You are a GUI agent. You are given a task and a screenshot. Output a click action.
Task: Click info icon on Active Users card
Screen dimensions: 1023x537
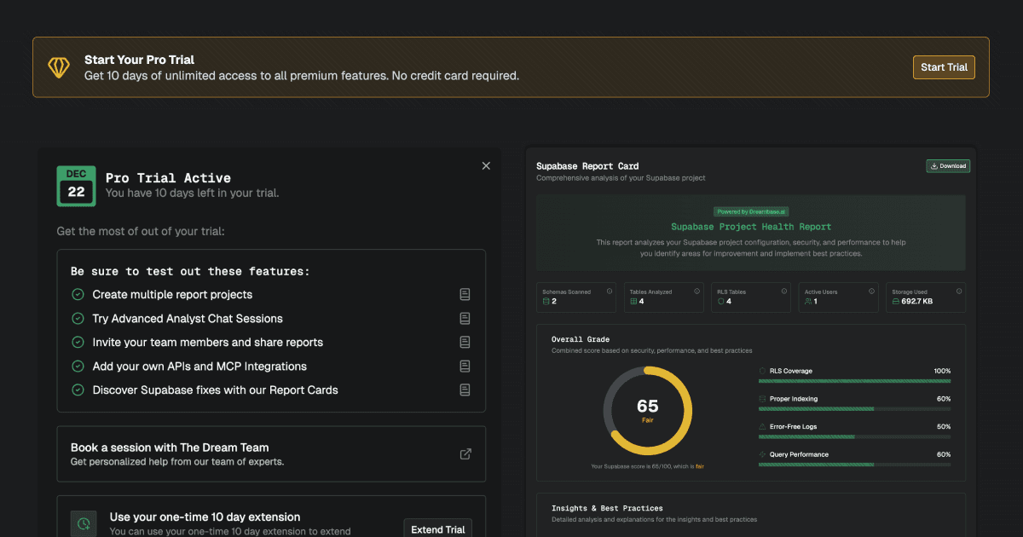870,292
